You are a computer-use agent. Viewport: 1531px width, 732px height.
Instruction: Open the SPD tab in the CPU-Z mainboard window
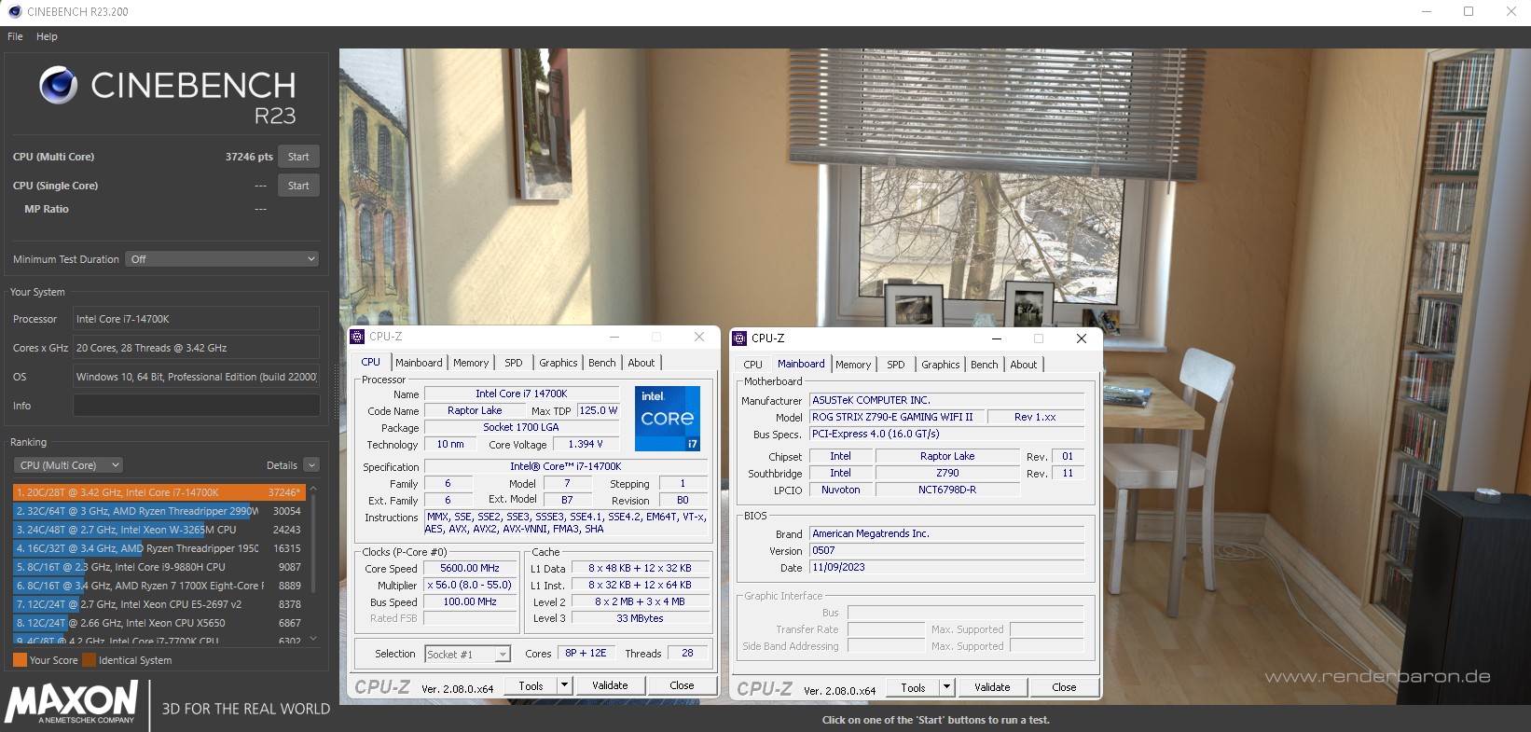pos(895,365)
